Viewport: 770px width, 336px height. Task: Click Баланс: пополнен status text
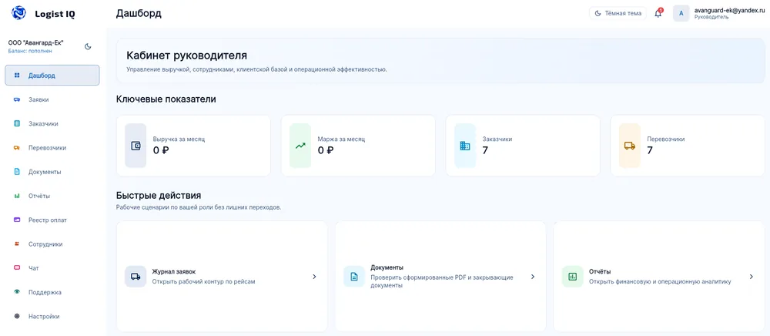30,51
